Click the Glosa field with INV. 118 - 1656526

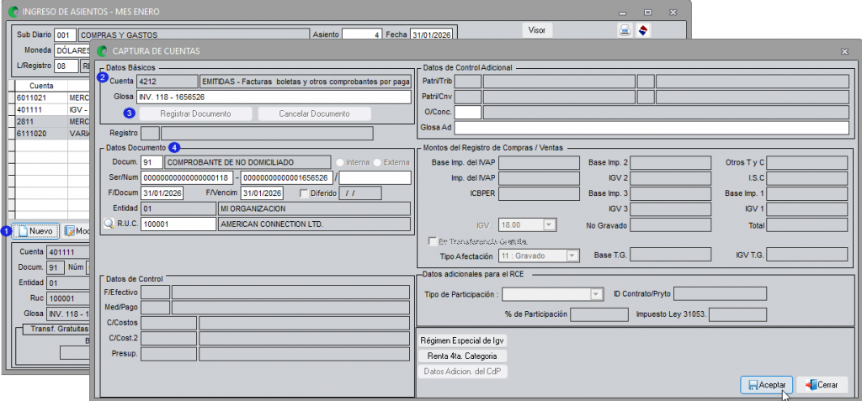tap(275, 98)
